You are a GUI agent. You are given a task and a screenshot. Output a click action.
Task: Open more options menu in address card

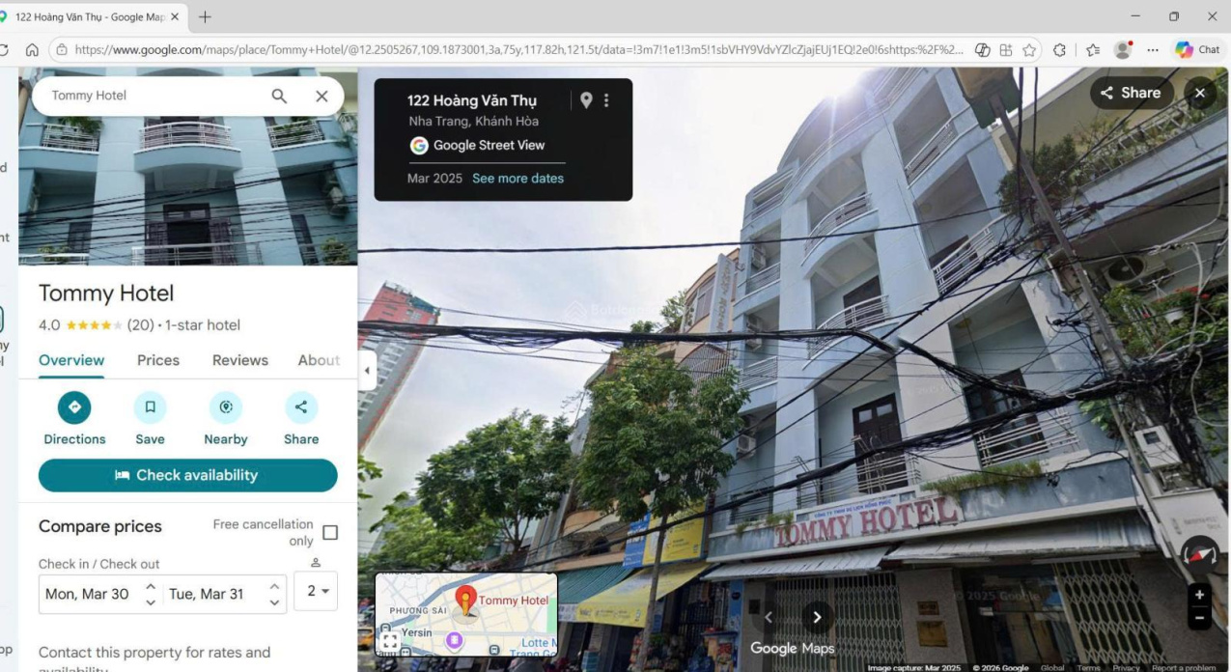pyautogui.click(x=607, y=100)
